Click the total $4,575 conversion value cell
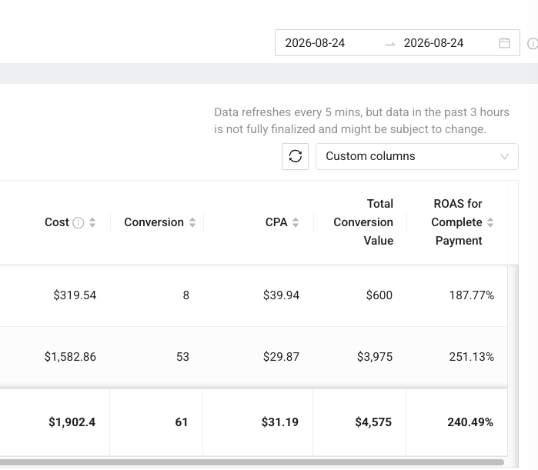Screen dimensions: 538x470 [x=373, y=422]
